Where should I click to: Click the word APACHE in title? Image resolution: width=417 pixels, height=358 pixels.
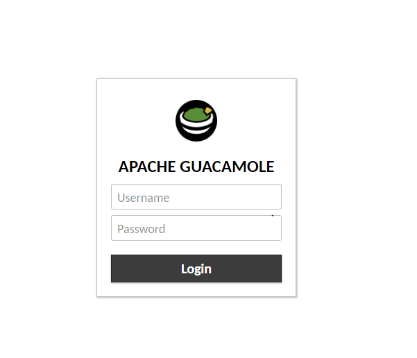tap(147, 167)
